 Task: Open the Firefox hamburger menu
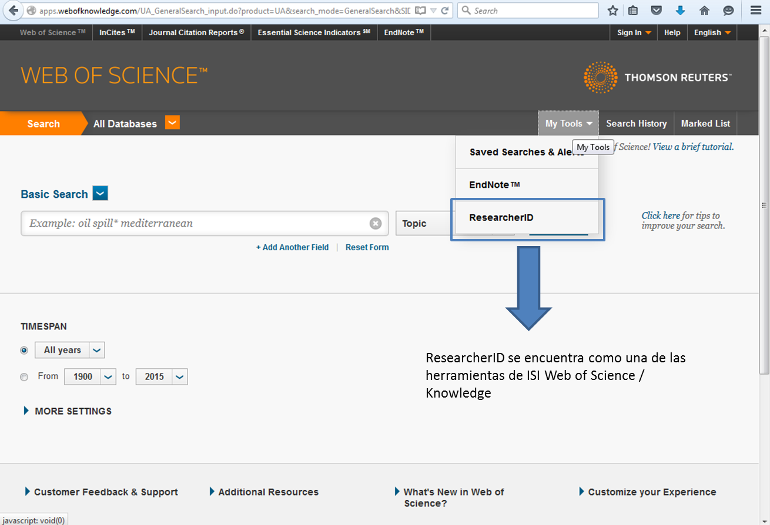pos(755,11)
